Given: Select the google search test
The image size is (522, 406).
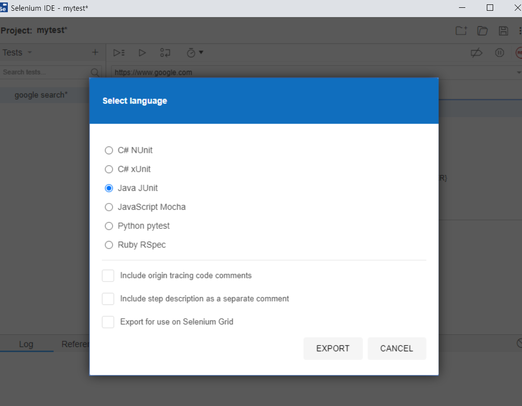Looking at the screenshot, I should point(44,95).
